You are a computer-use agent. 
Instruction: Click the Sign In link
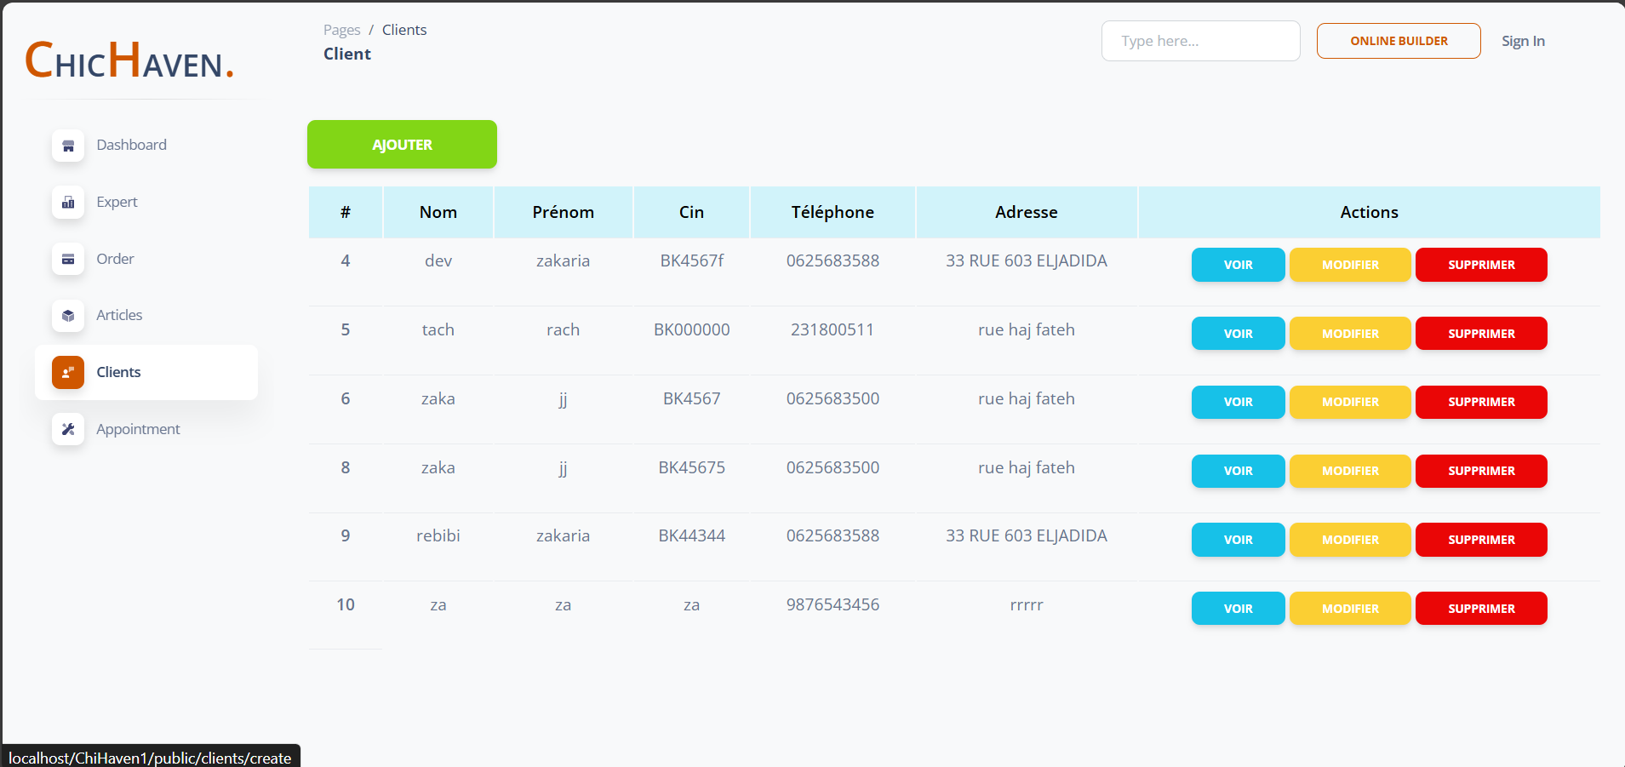pos(1523,41)
